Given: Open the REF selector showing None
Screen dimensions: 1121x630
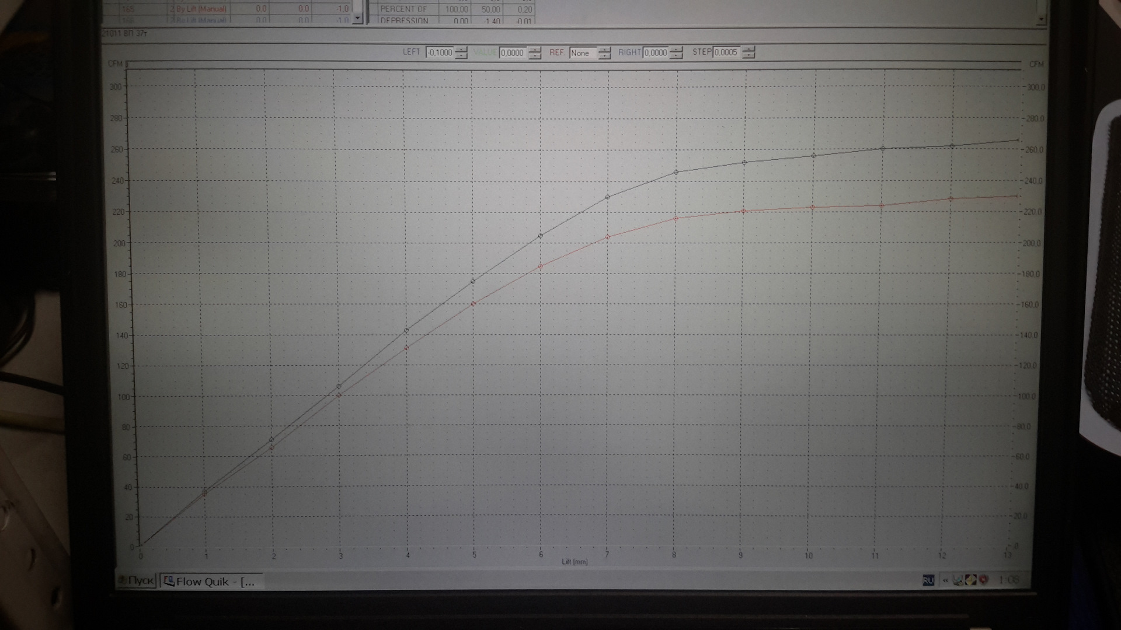Looking at the screenshot, I should 583,53.
